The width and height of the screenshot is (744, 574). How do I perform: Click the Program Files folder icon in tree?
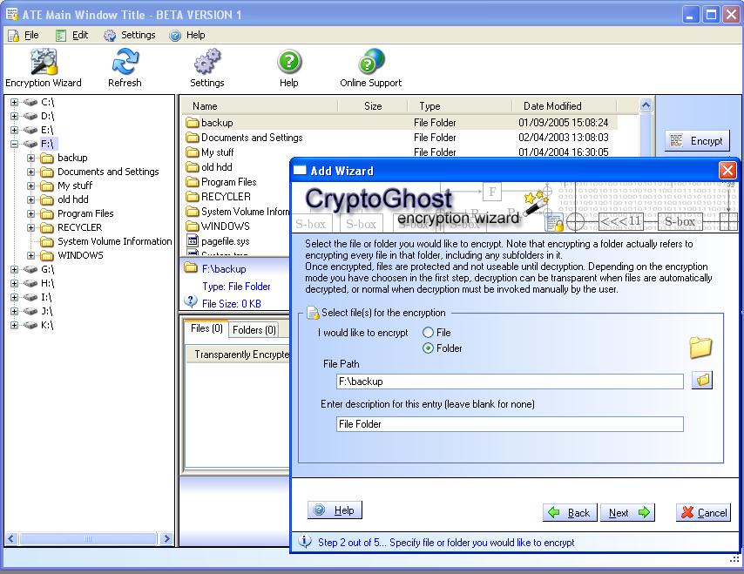47,213
